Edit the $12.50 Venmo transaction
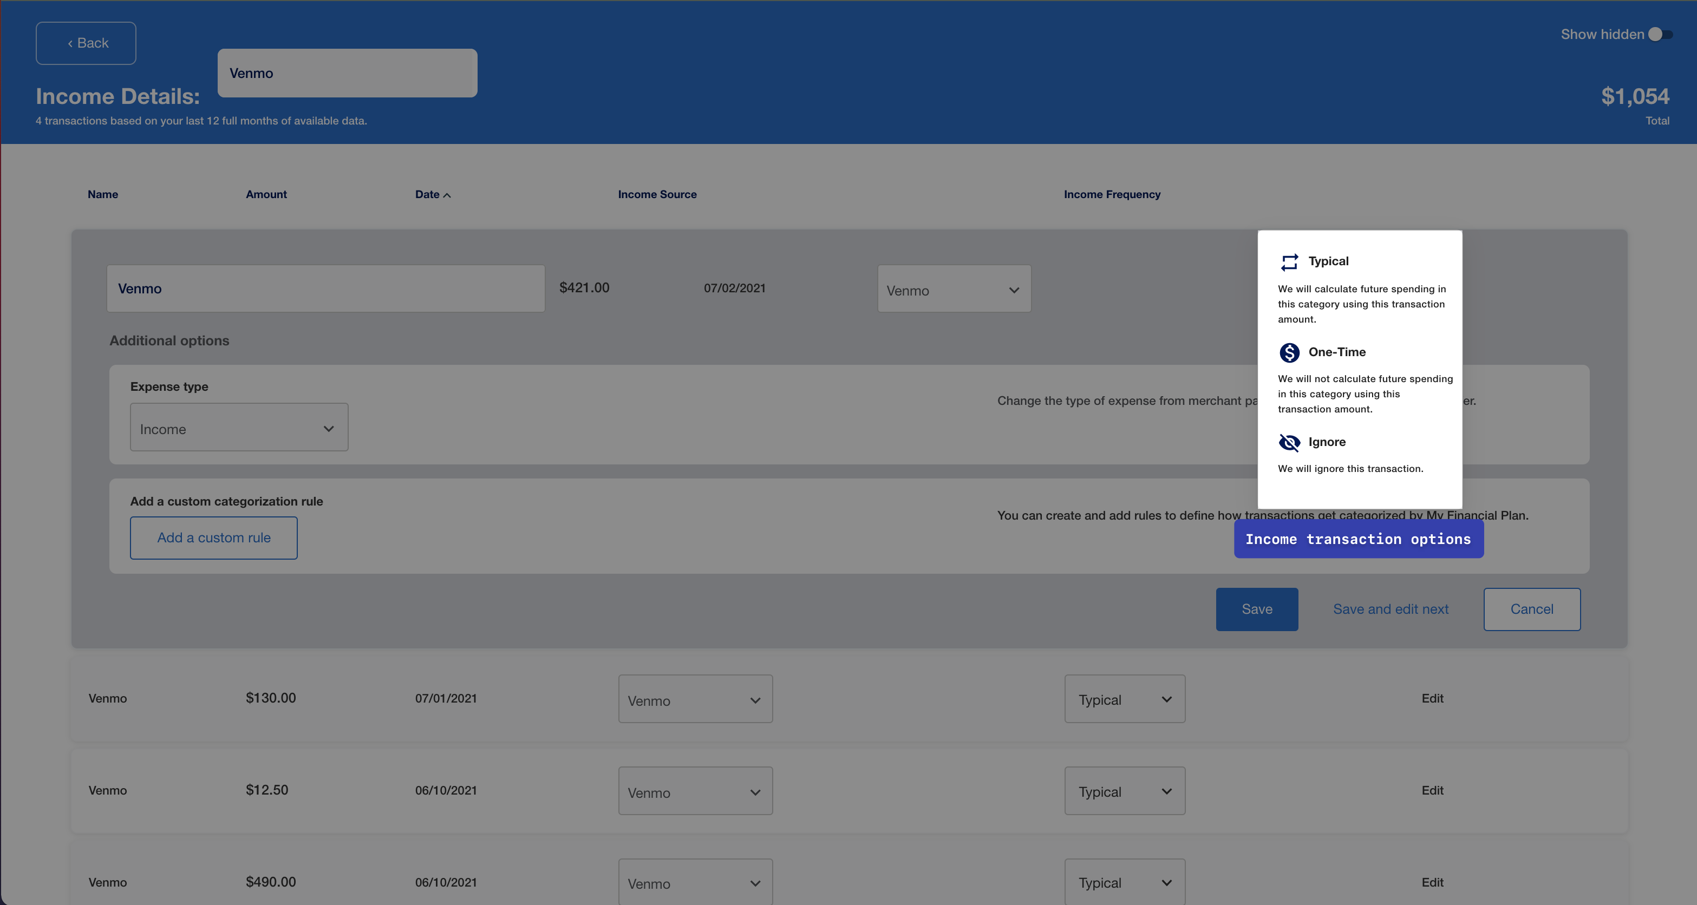Screen dimensions: 1697x905 (x=1432, y=790)
